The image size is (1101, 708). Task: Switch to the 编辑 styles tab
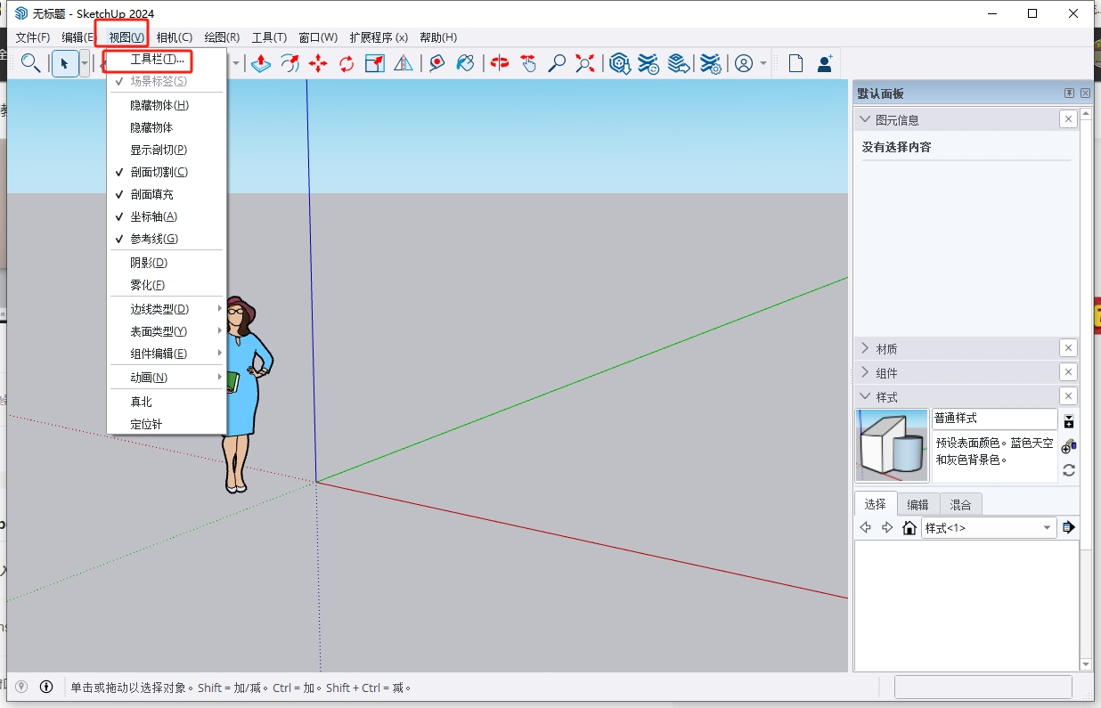click(917, 504)
